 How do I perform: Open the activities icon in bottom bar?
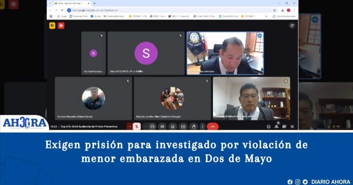pyautogui.click(x=292, y=127)
